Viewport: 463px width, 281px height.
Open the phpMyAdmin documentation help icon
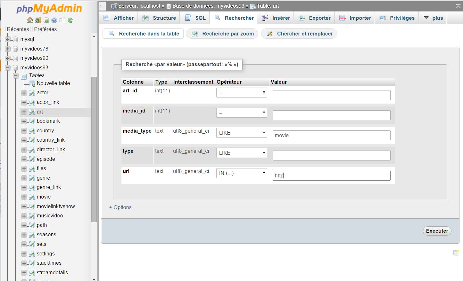click(x=54, y=20)
